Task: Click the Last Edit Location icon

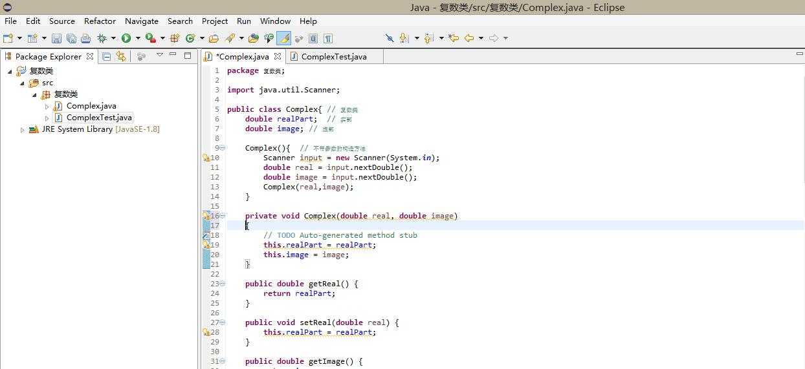Action: [x=454, y=38]
